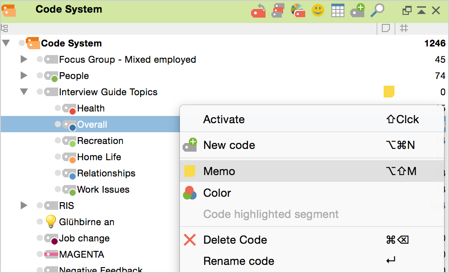The height and width of the screenshot is (273, 449).
Task: Open the table grid view icon
Action: tap(338, 10)
